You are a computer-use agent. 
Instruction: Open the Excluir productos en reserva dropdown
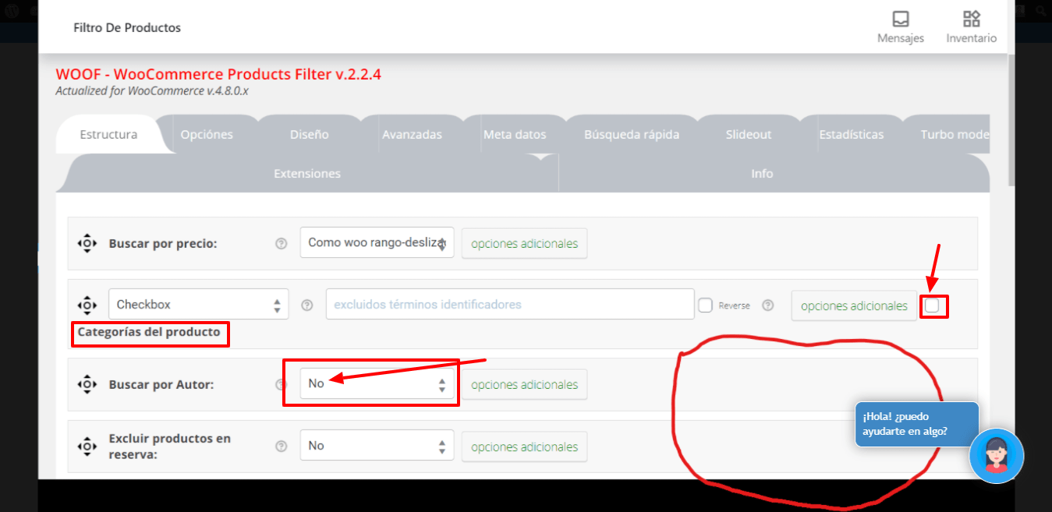tap(377, 446)
